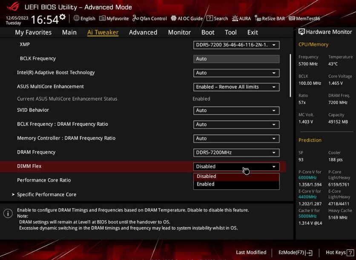This screenshot has height=260, width=356.
Task: Click the 5000MHz Cache prediction link
Action: coord(307,216)
